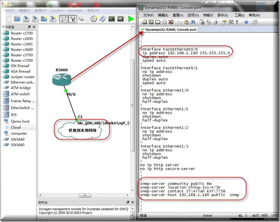Select IDS node type
The image size is (280, 222).
pos(19,115)
